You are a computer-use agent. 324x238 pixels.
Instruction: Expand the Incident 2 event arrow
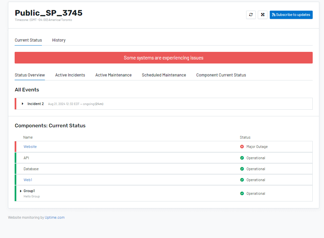click(23, 104)
